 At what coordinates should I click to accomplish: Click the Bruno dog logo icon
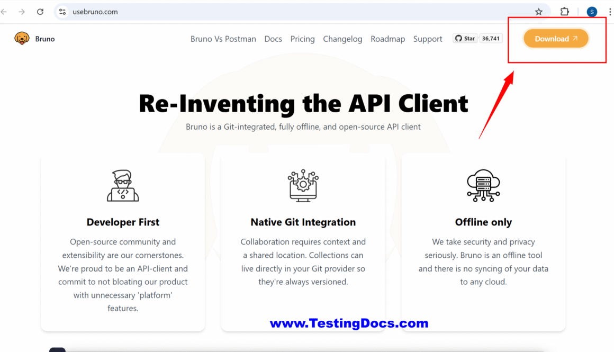click(22, 38)
